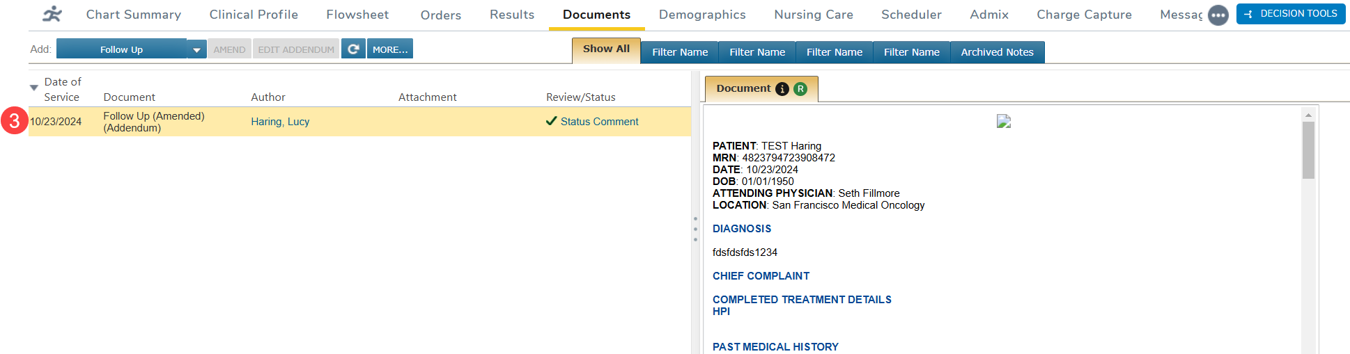Image resolution: width=1350 pixels, height=354 pixels.
Task: Click the green R badge icon
Action: pos(800,89)
